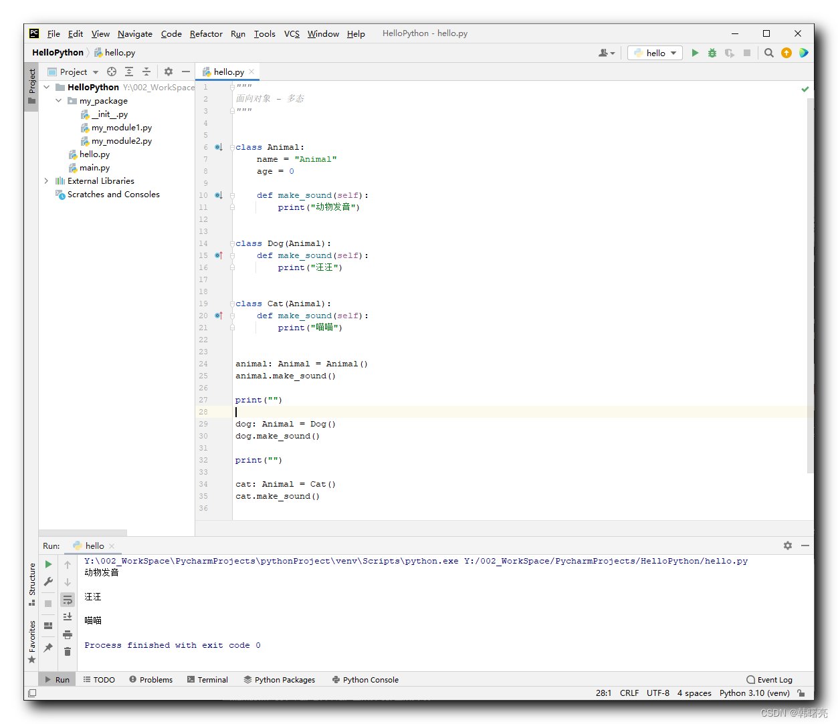Click gutter override marker on Dog make_sound
Viewport: 838px width, 724px height.
click(x=219, y=255)
